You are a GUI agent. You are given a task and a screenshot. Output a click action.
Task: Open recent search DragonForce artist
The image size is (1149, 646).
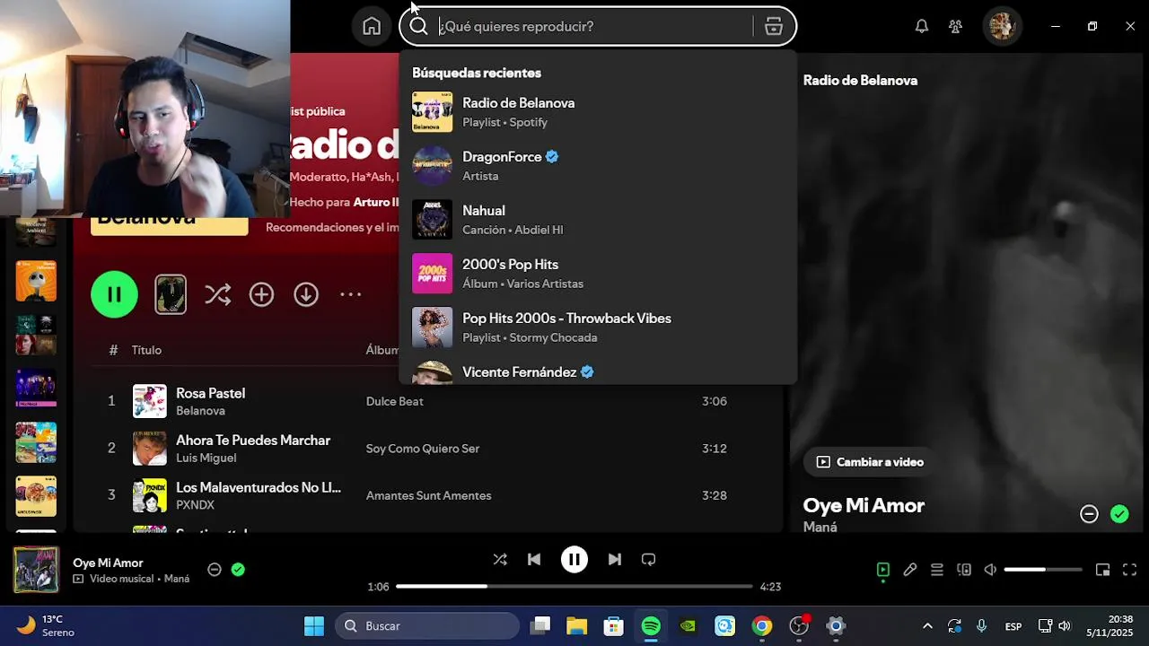click(598, 165)
